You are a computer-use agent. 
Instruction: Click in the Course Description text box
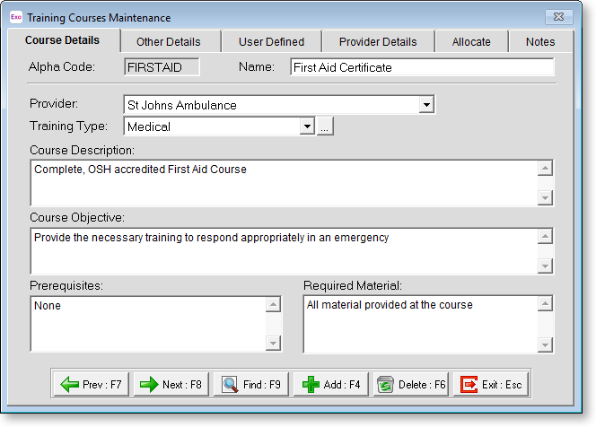tap(283, 183)
